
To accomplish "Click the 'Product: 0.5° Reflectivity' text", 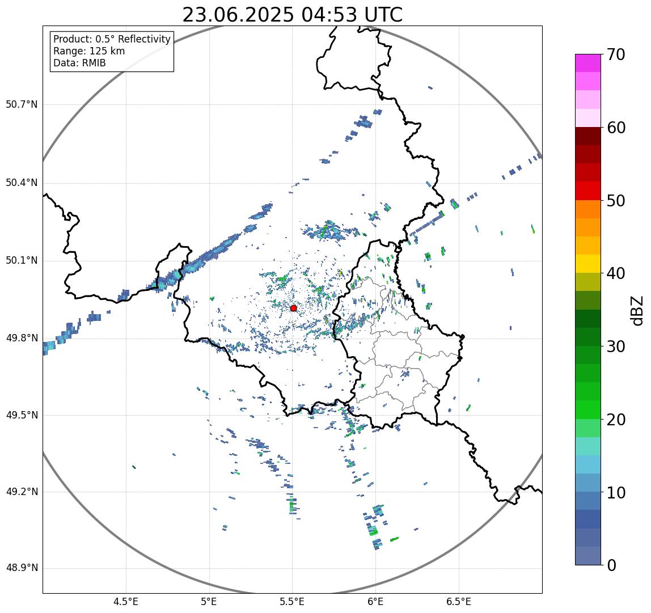I will 112,39.
